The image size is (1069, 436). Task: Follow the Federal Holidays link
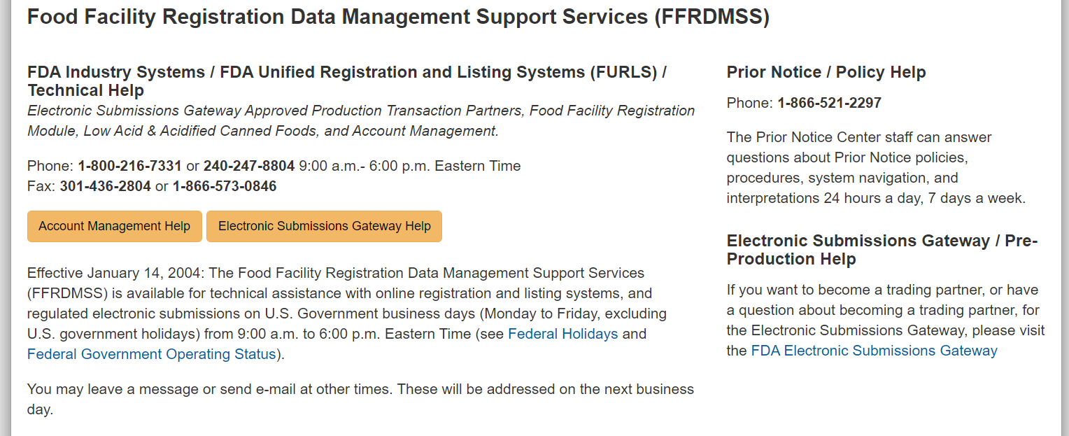pyautogui.click(x=562, y=334)
